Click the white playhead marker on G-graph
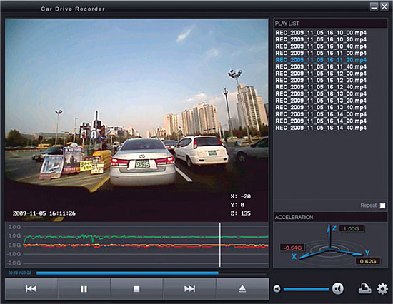 [x=220, y=245]
